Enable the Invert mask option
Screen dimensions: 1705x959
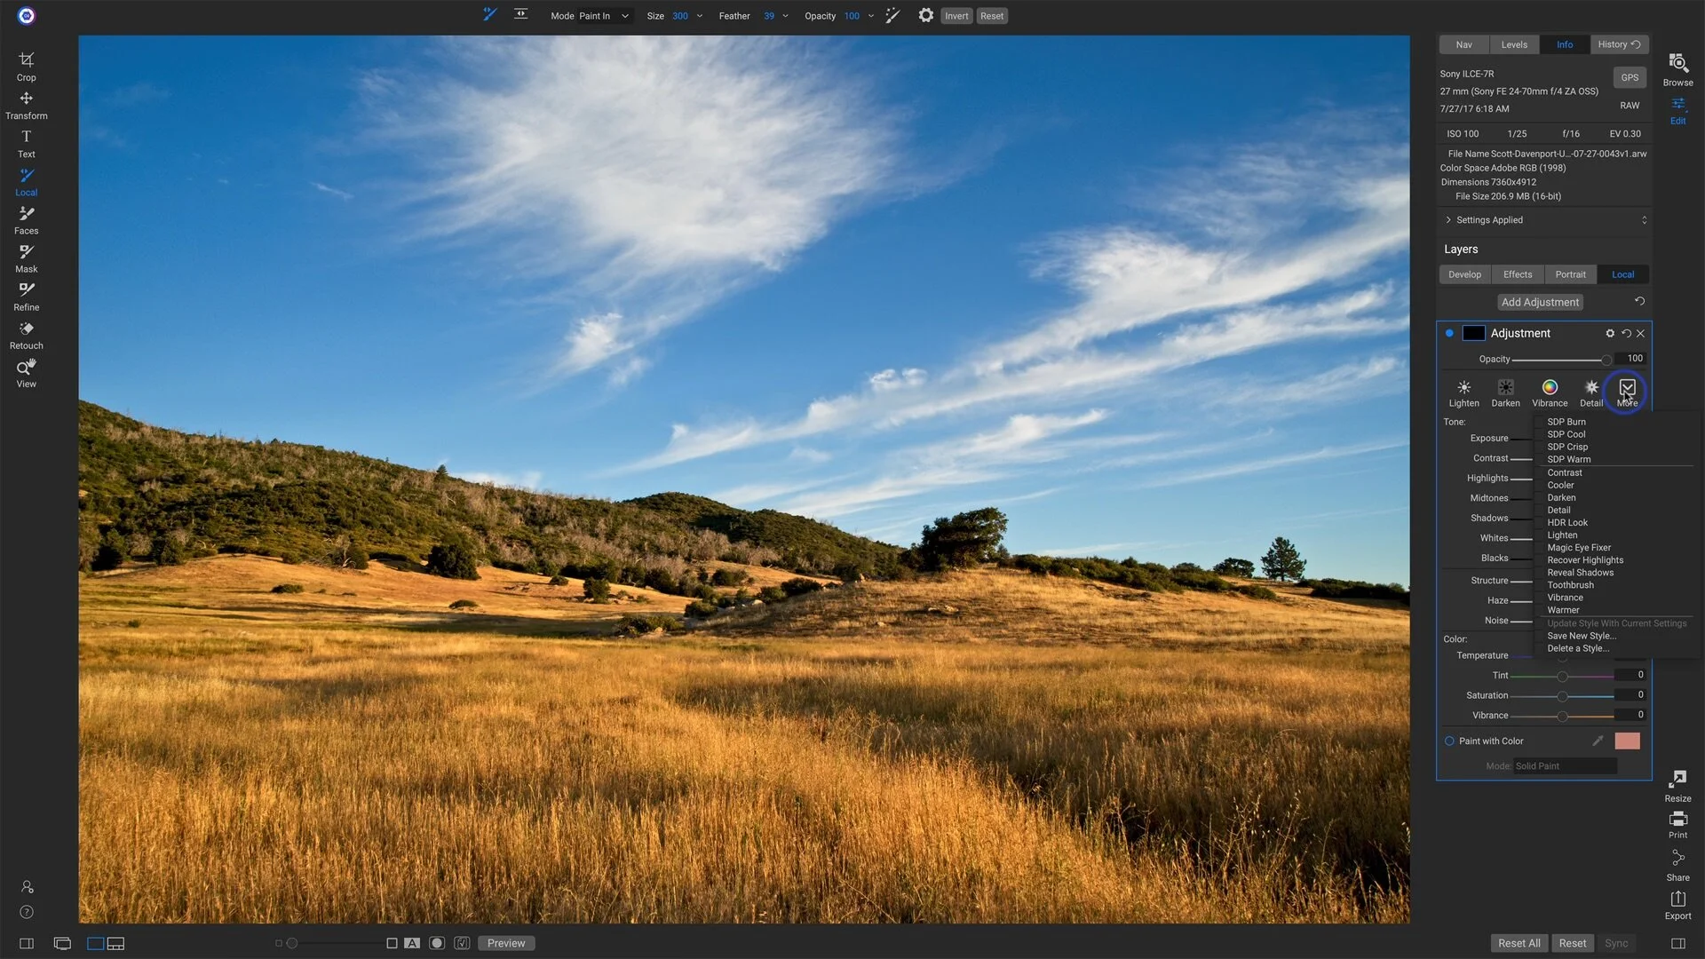tap(956, 15)
